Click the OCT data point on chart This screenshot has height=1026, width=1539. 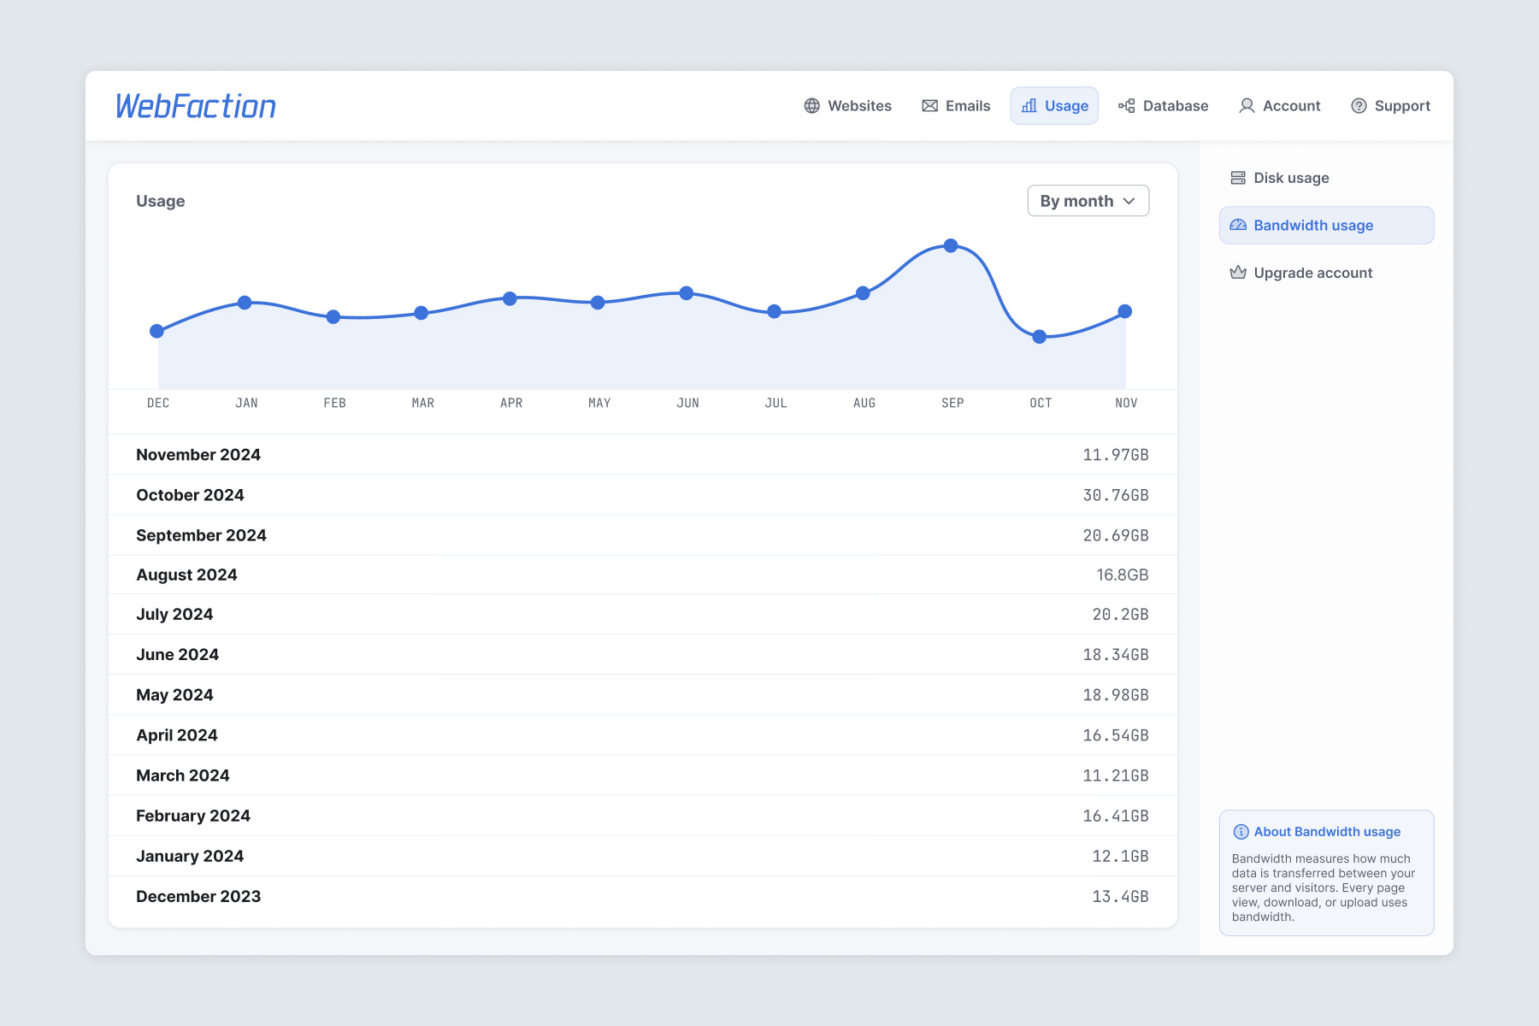(x=1040, y=337)
